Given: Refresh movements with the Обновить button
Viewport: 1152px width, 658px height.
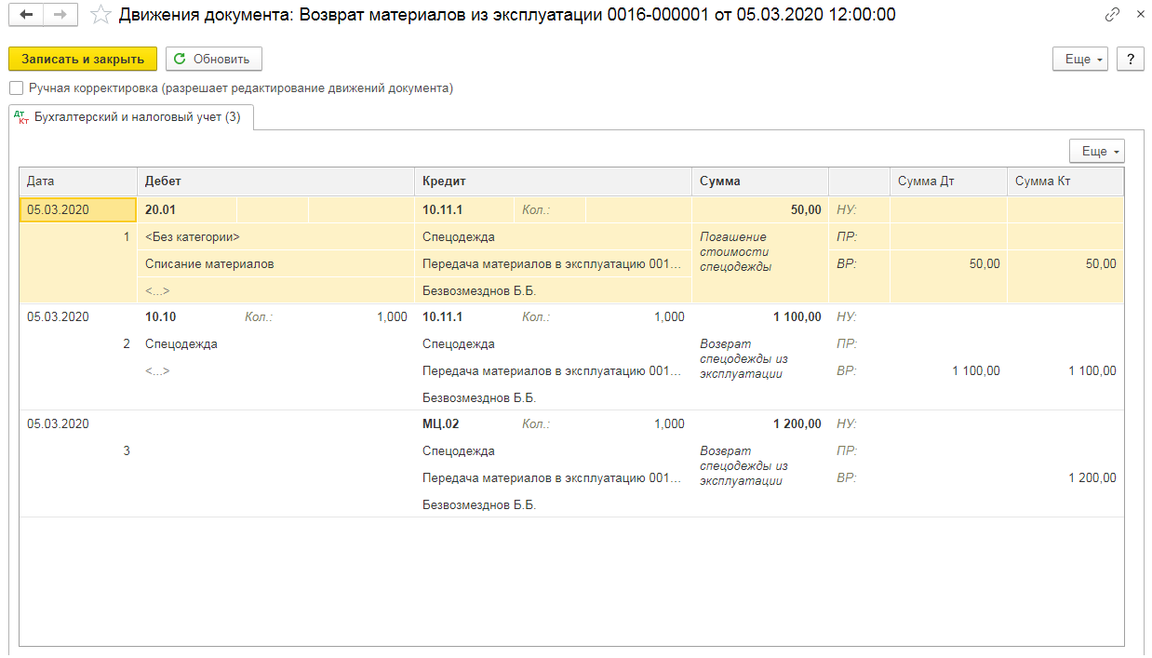Looking at the screenshot, I should pyautogui.click(x=213, y=59).
